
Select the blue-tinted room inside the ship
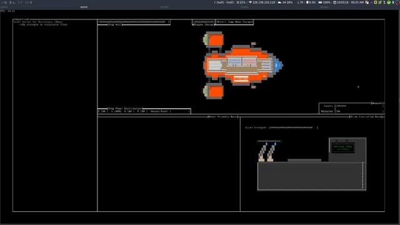(x=234, y=61)
